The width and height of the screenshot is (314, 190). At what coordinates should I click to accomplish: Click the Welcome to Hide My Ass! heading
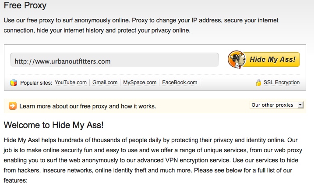(x=54, y=125)
